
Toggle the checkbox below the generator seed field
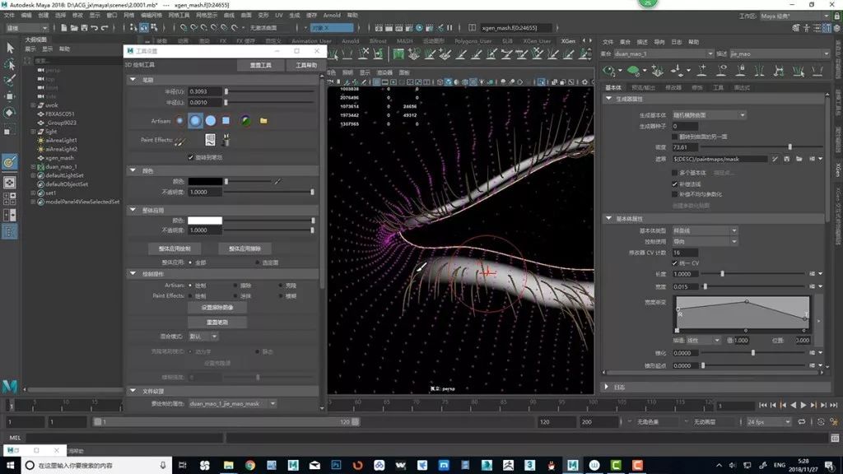[x=675, y=137]
